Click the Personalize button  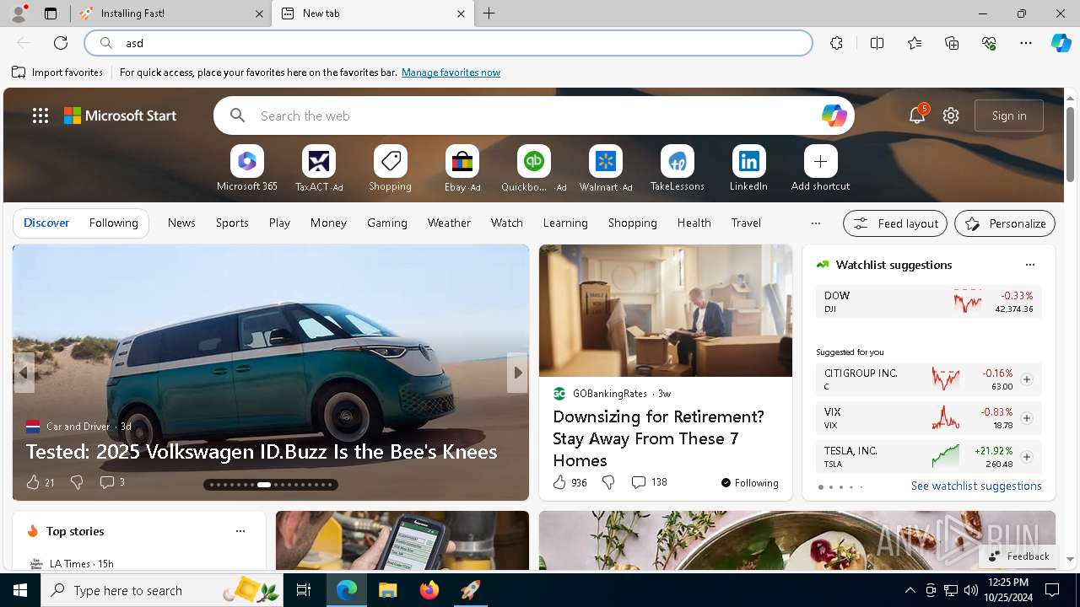coord(1005,223)
